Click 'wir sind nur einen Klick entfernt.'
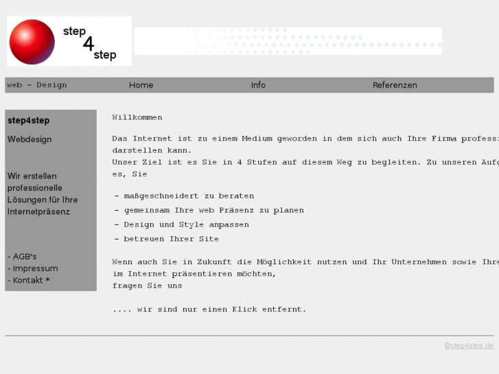The width and height of the screenshot is (499, 374). click(222, 309)
